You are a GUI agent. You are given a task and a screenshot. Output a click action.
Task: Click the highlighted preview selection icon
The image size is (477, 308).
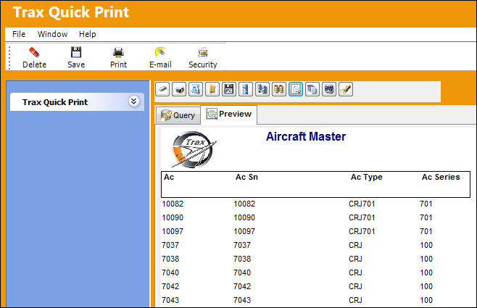(296, 89)
